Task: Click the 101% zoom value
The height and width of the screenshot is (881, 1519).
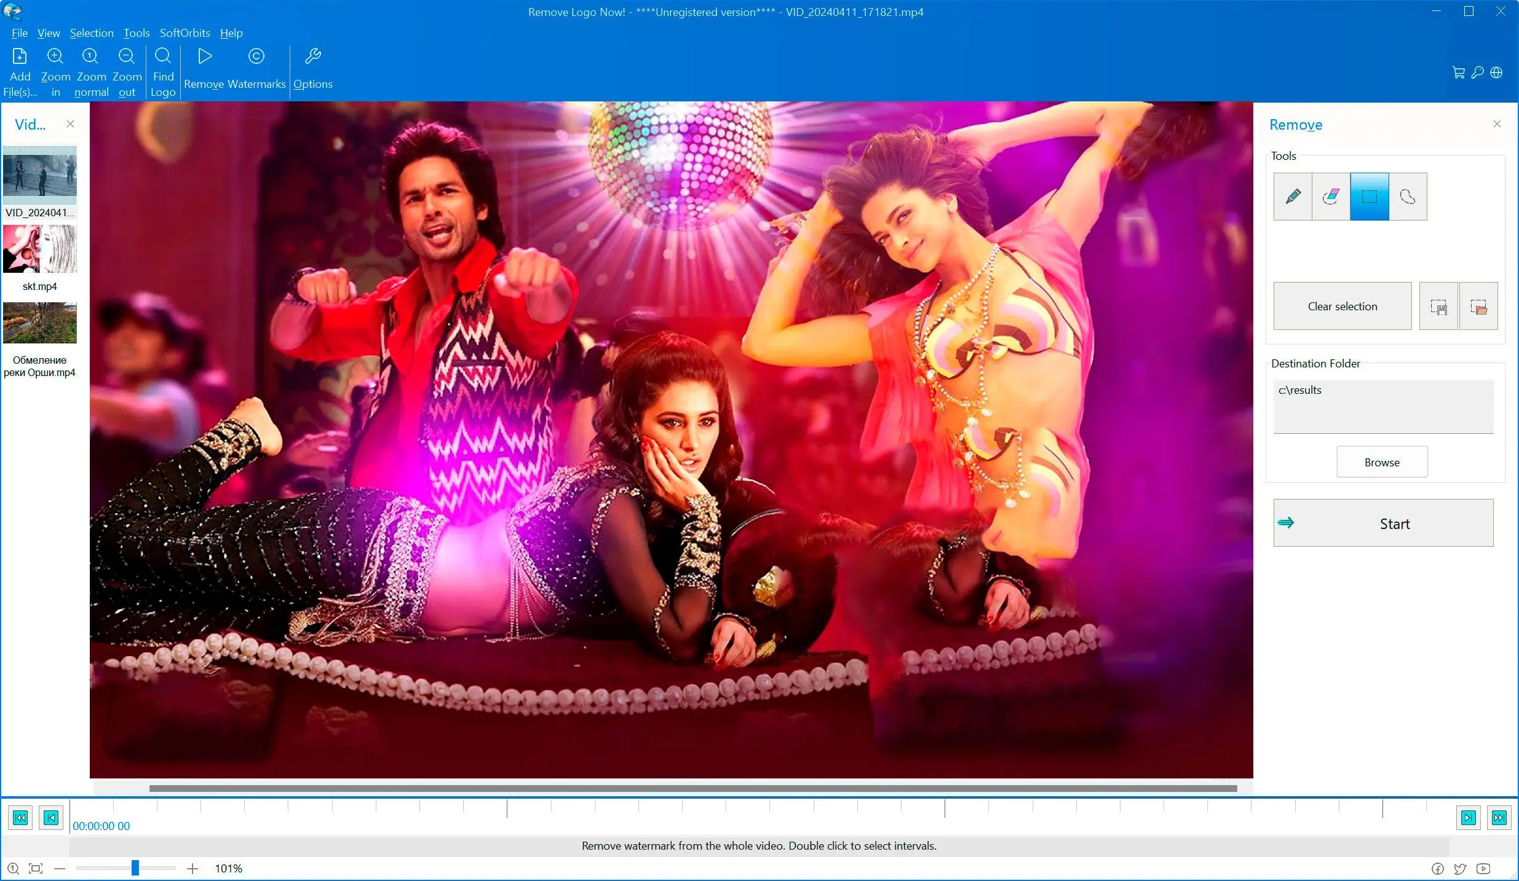Action: tap(229, 868)
